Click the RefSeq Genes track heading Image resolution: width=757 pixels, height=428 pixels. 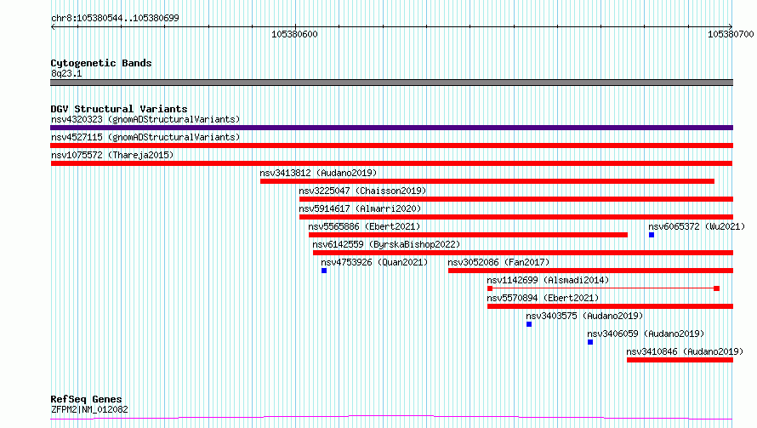click(x=86, y=399)
